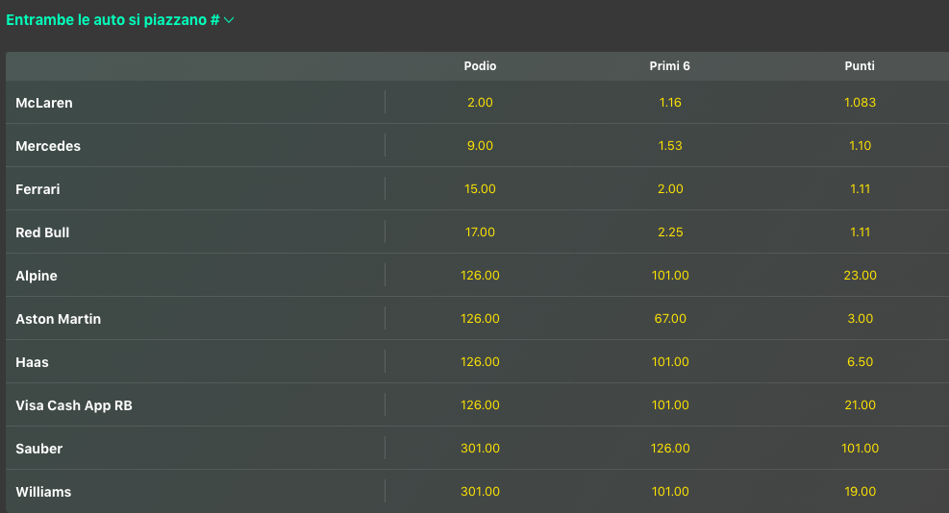
Task: Choose Mercedes Primi 6 odds 1.53
Action: point(670,146)
